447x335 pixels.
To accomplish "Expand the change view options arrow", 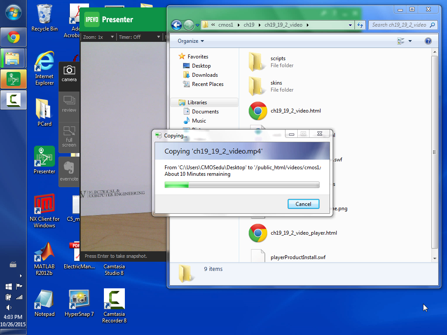I will pos(410,41).
